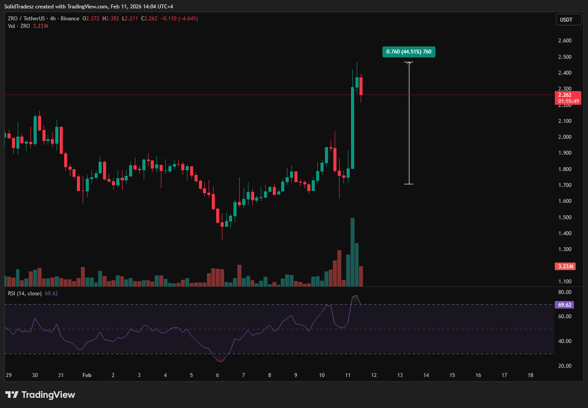Click the 2.400 price axis label

coord(565,73)
